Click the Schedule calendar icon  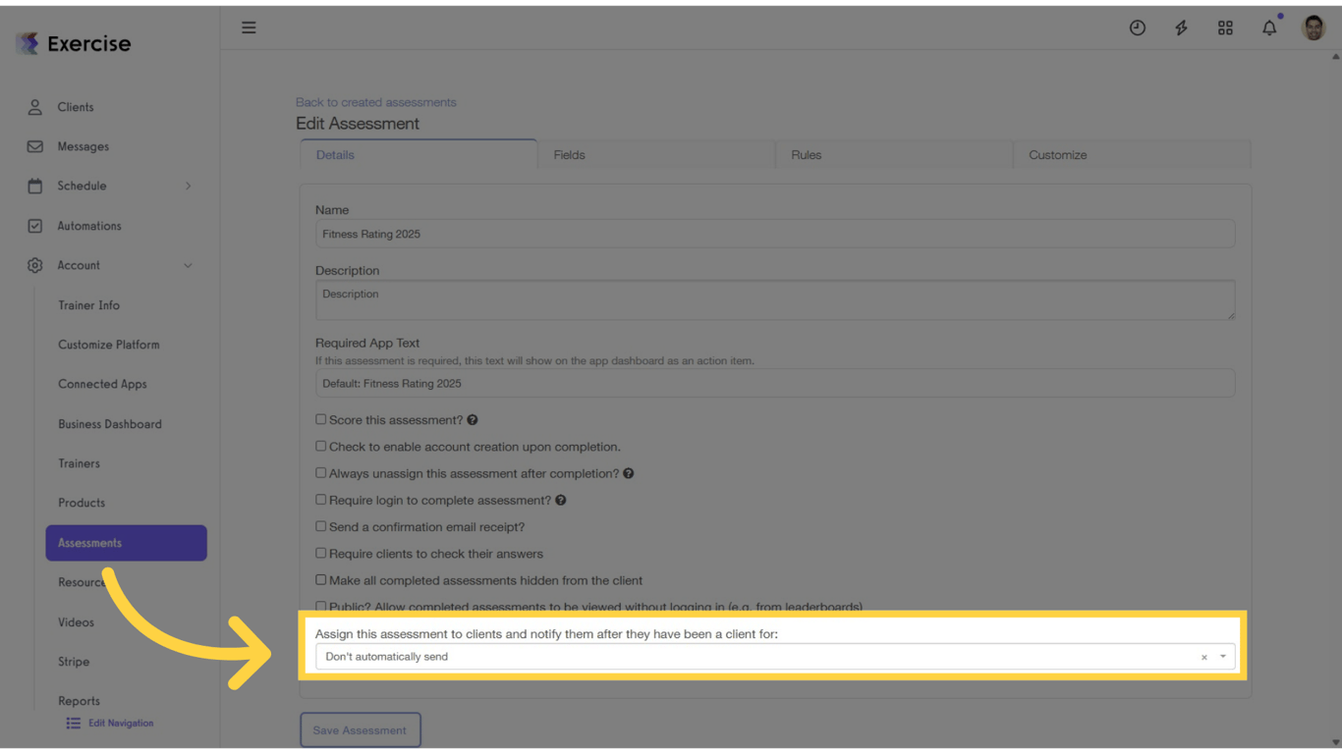[34, 186]
